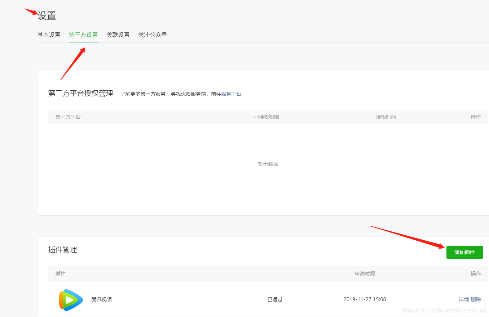This screenshot has width=489, height=317.
Task: Click the 设置 page heading
Action: pos(47,16)
